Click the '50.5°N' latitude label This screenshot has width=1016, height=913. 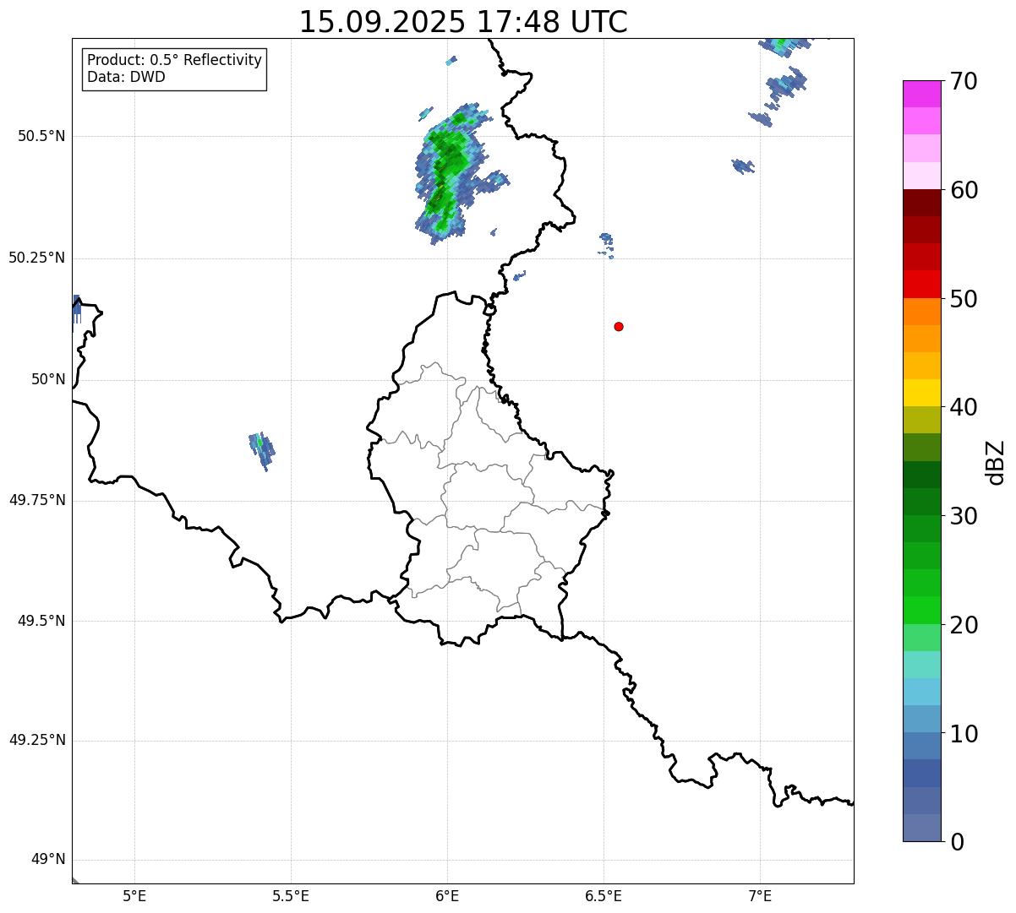pyautogui.click(x=41, y=136)
